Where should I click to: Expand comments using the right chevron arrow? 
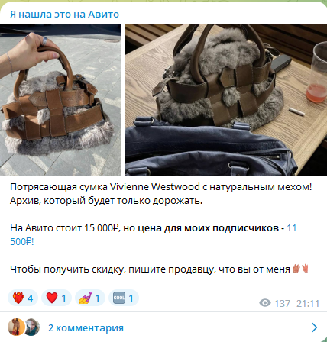coord(315,327)
